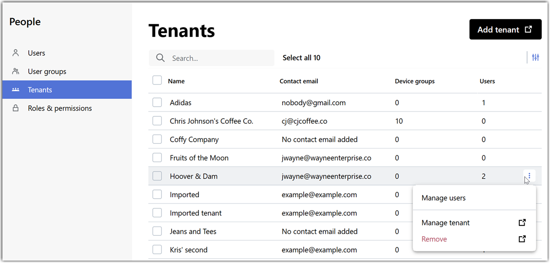The image size is (550, 263).
Task: Select the Coffy Company row checkbox
Action: tap(157, 139)
